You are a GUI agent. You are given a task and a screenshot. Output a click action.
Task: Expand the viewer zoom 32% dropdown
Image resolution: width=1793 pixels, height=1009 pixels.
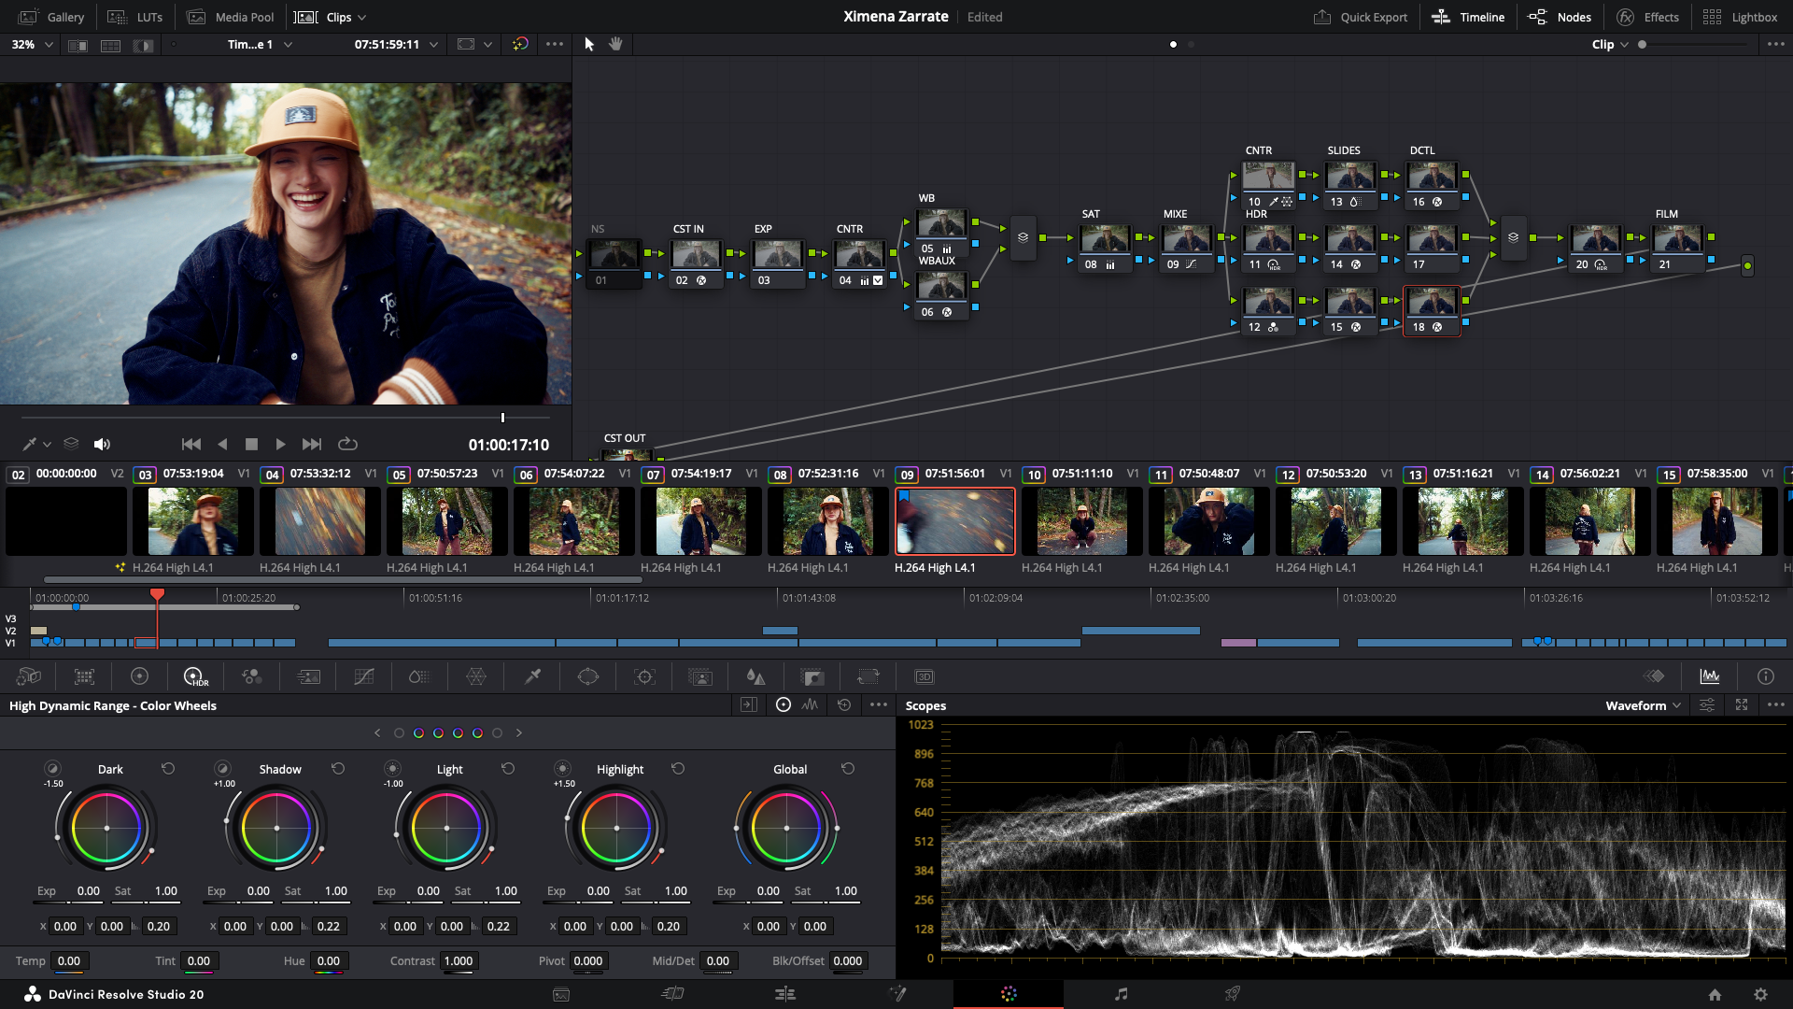tap(48, 44)
